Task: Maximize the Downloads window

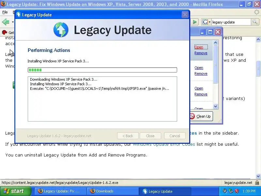Action: 210,32
